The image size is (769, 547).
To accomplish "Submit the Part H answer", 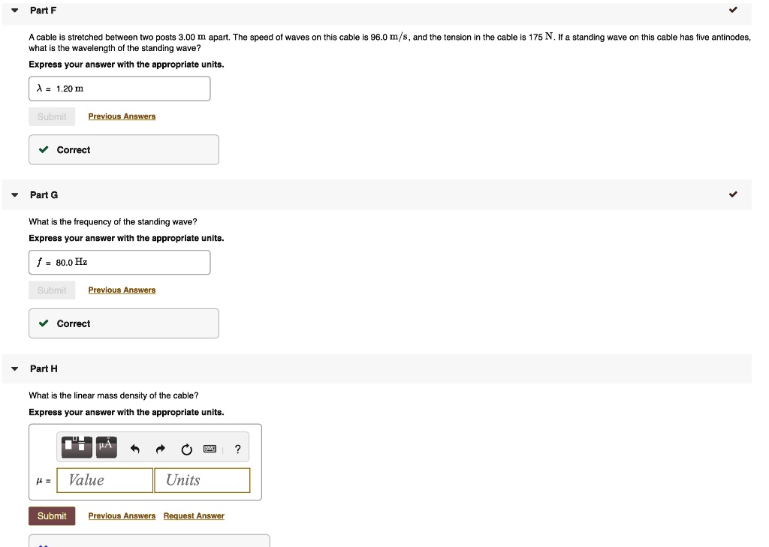I will pos(52,516).
